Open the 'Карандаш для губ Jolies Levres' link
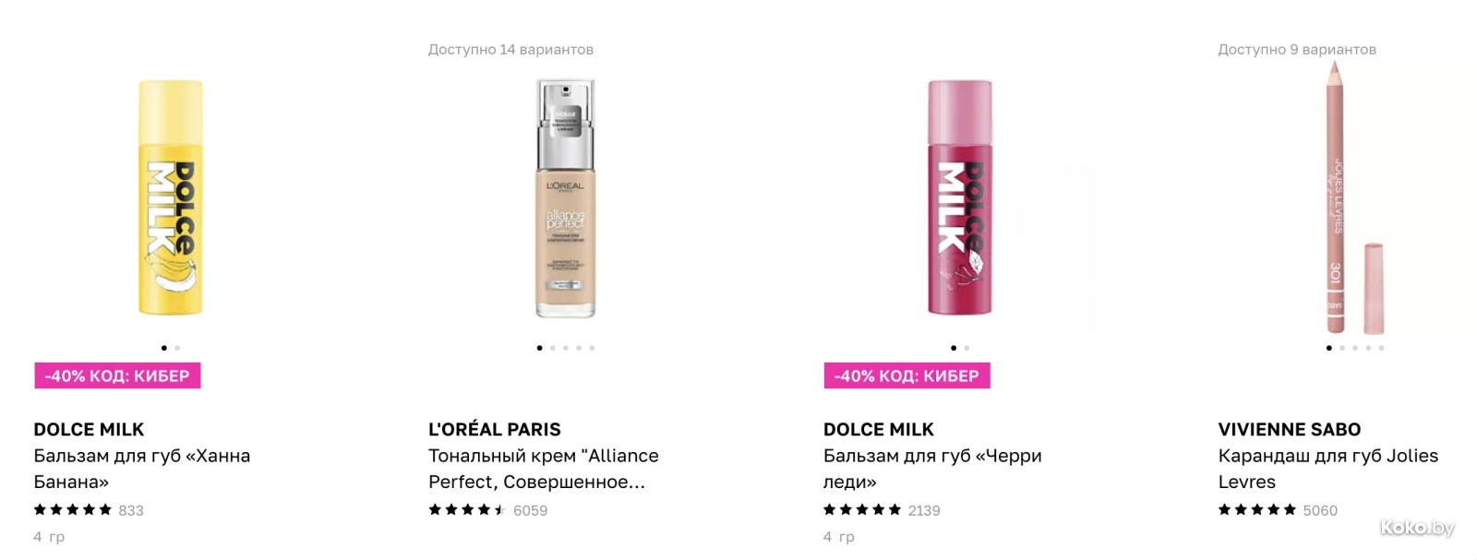Image resolution: width=1477 pixels, height=560 pixels. (x=1328, y=469)
